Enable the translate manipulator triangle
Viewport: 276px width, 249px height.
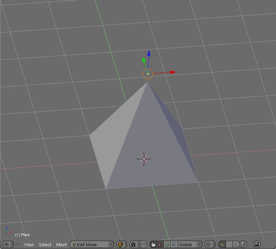[160, 244]
